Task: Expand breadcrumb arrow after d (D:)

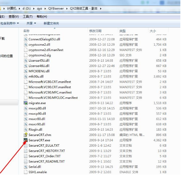Action: click(34, 9)
